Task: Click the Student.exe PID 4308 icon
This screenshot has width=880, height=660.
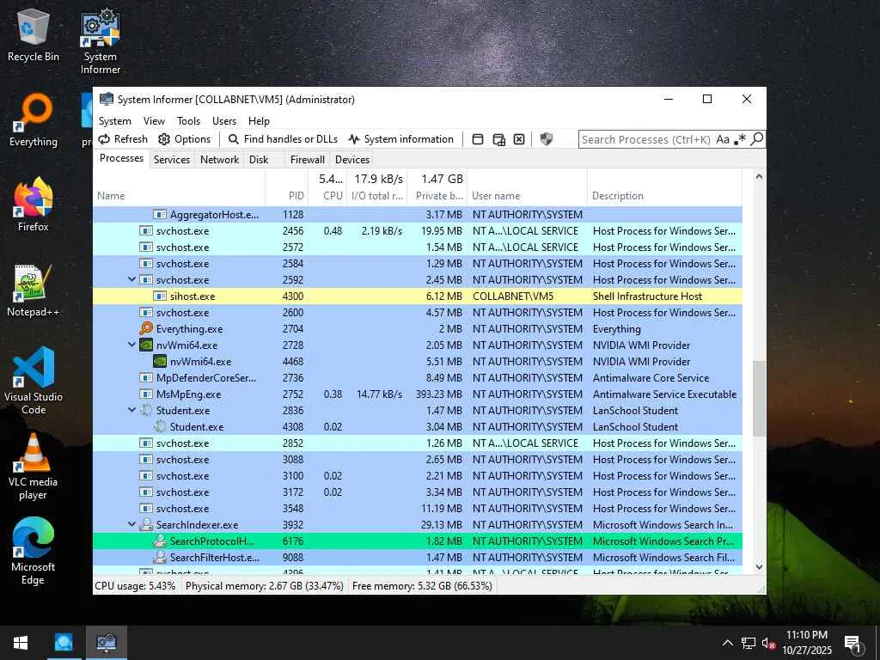Action: (160, 426)
